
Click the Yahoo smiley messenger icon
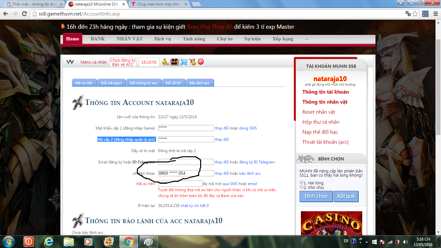192,62
